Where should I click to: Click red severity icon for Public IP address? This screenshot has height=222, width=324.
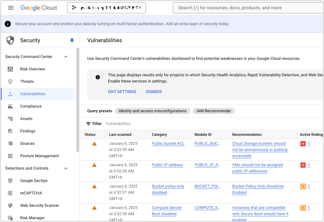click(303, 165)
